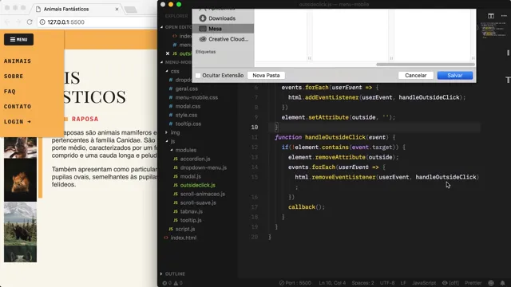Click SOBRE in the mobile menu
This screenshot has height=287, width=511.
(14, 77)
